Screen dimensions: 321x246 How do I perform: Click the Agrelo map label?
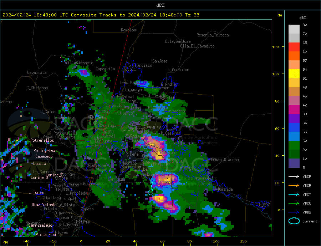click(x=96, y=153)
